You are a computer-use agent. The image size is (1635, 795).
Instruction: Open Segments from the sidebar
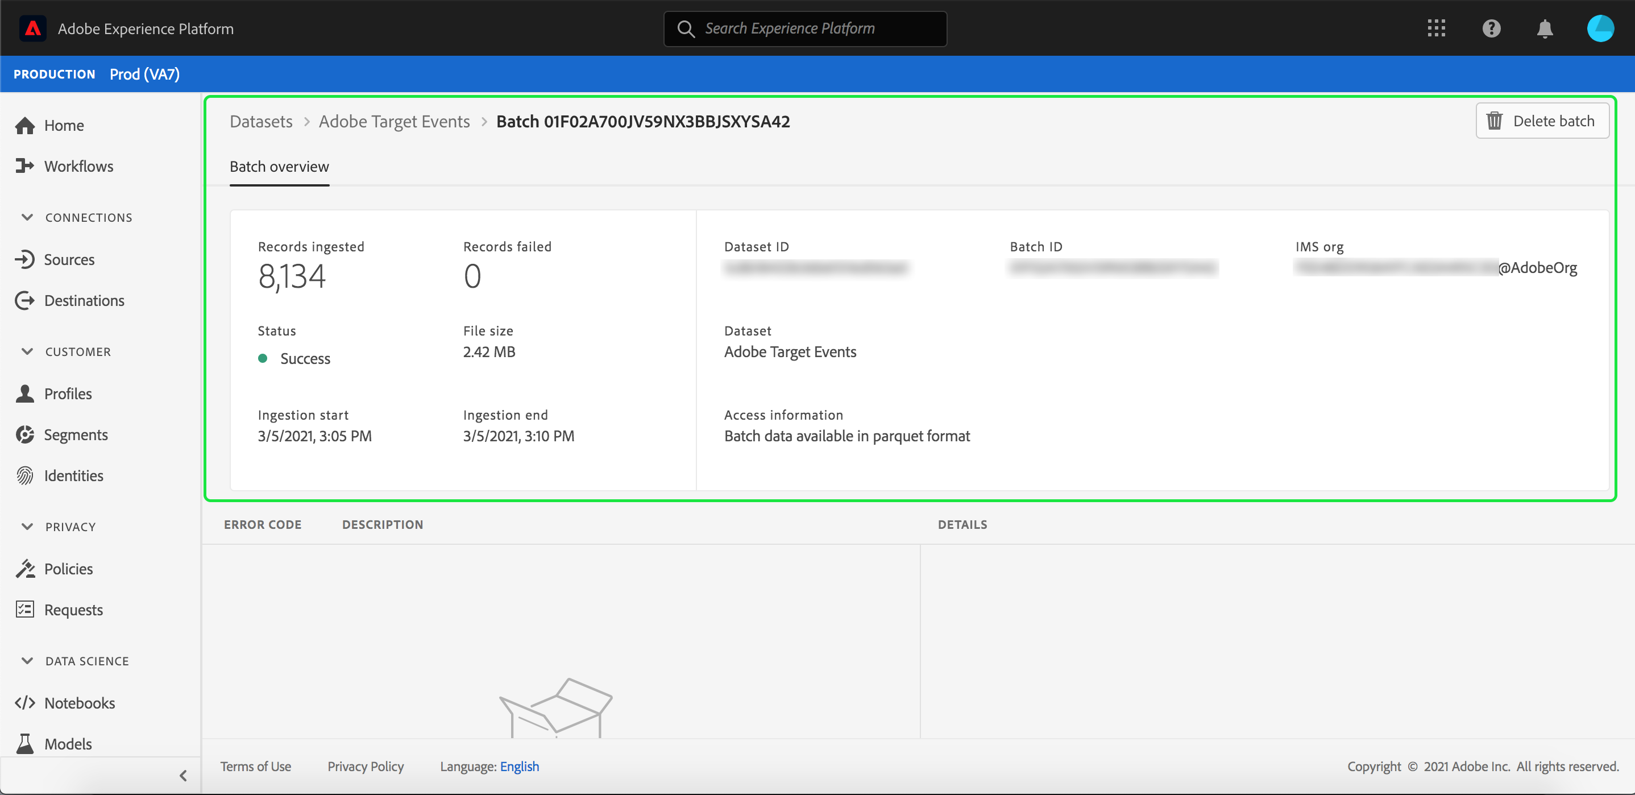[76, 435]
